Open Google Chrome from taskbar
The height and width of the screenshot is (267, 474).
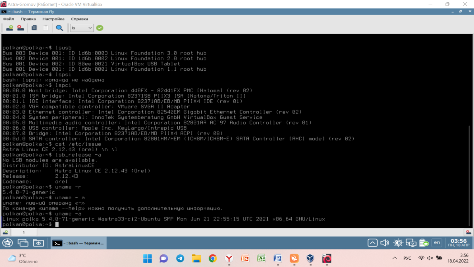[213, 258]
